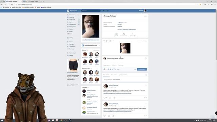Open friend Александр's avatar in Друзья block

(85, 54)
